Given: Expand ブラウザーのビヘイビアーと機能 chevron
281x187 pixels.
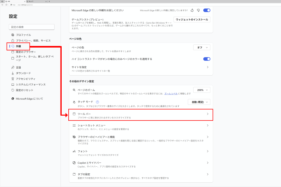Looking at the screenshot, I should pos(208,137).
